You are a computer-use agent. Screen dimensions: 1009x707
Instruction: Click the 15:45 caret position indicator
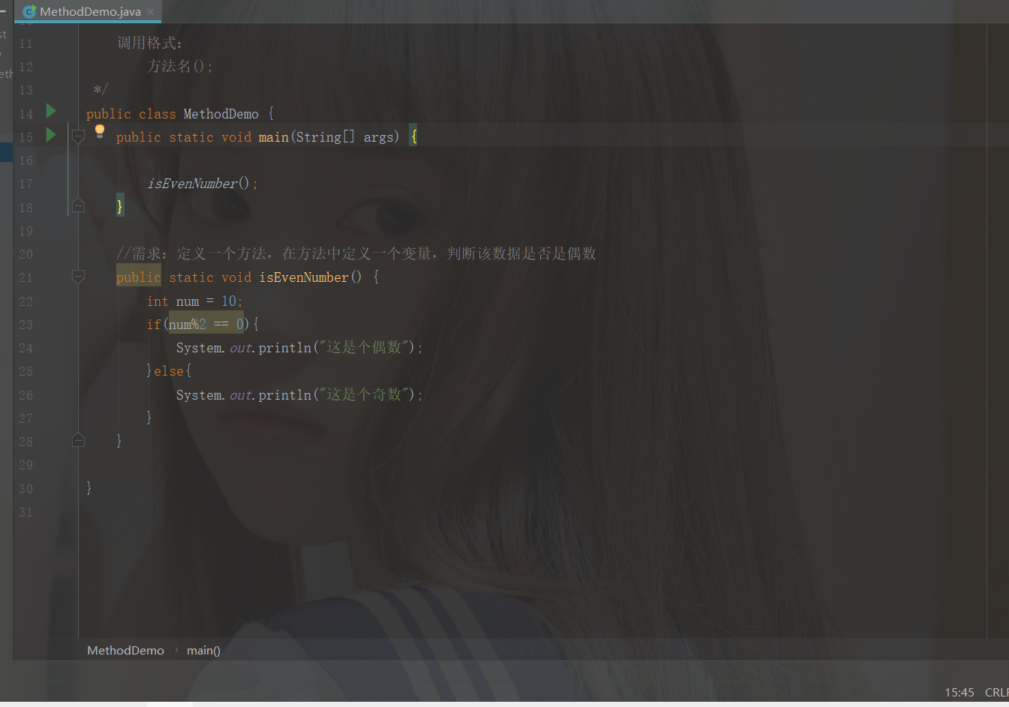point(959,692)
